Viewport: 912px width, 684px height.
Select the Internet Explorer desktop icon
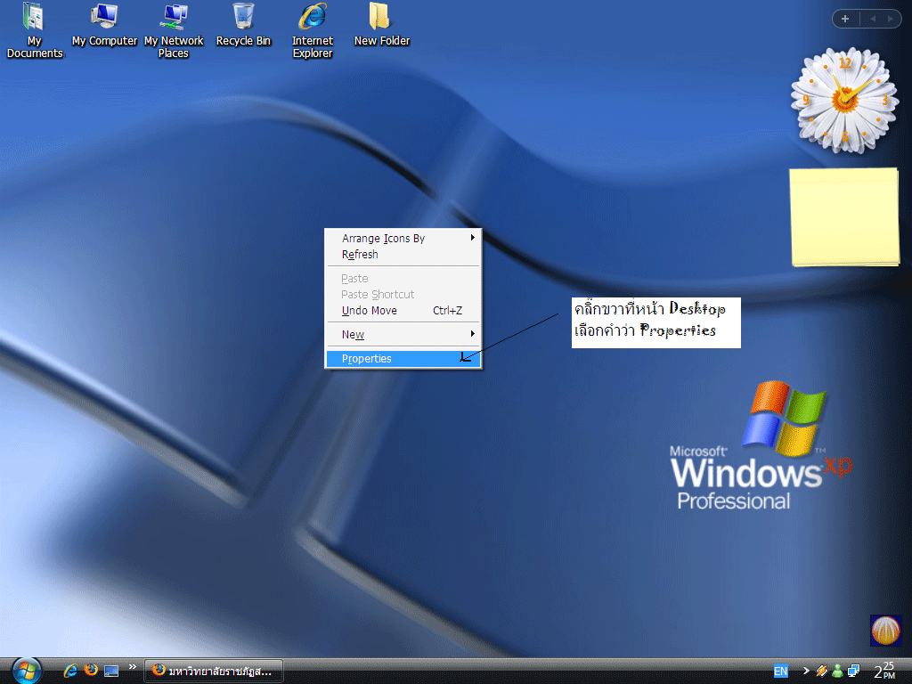tap(313, 30)
